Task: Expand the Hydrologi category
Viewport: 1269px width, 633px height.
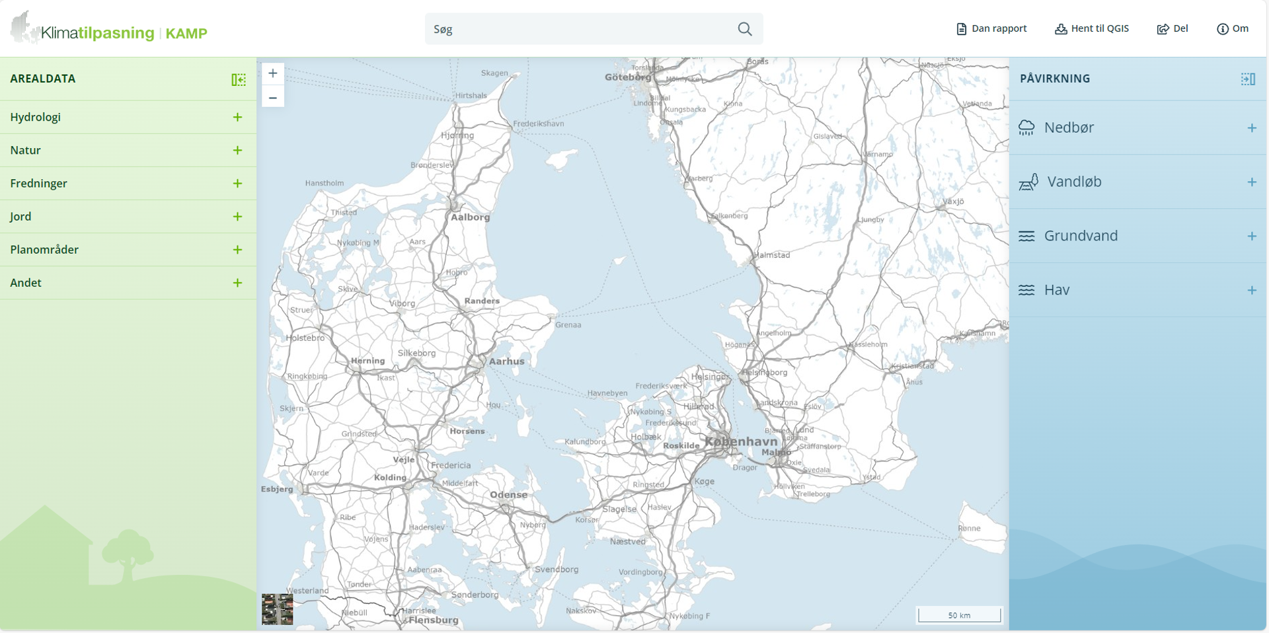Action: point(238,118)
